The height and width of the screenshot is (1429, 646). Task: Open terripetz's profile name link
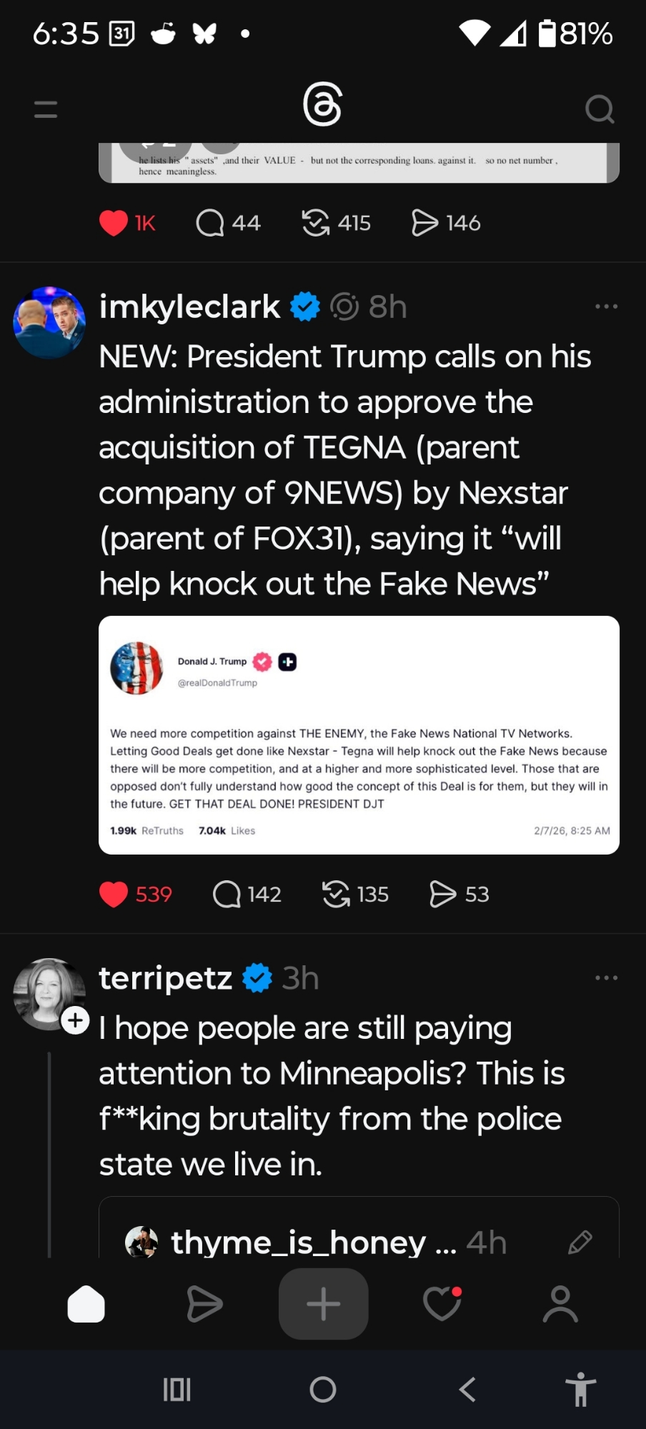coord(165,977)
